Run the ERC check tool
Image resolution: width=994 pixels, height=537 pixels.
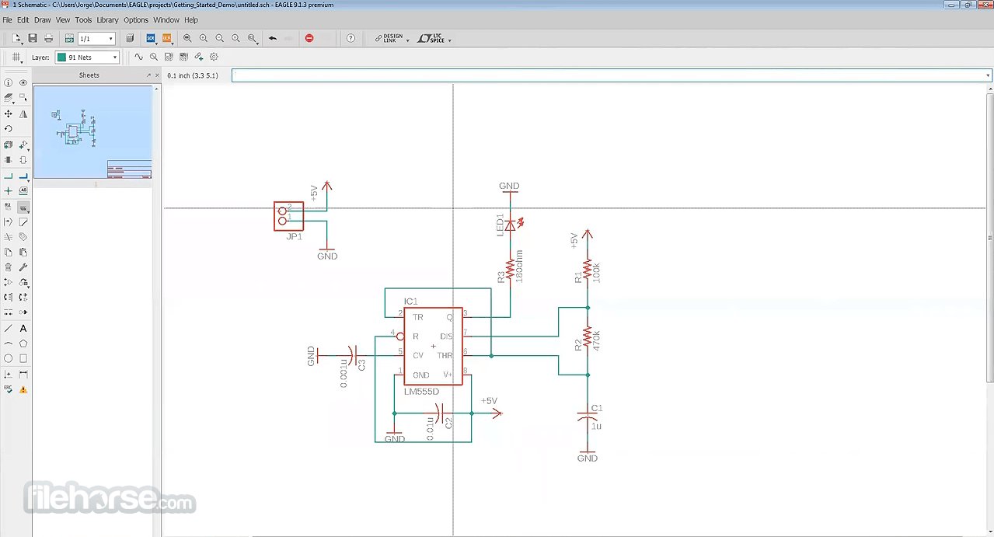point(9,389)
